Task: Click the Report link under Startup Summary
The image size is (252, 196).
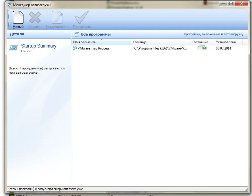Action: pyautogui.click(x=26, y=51)
